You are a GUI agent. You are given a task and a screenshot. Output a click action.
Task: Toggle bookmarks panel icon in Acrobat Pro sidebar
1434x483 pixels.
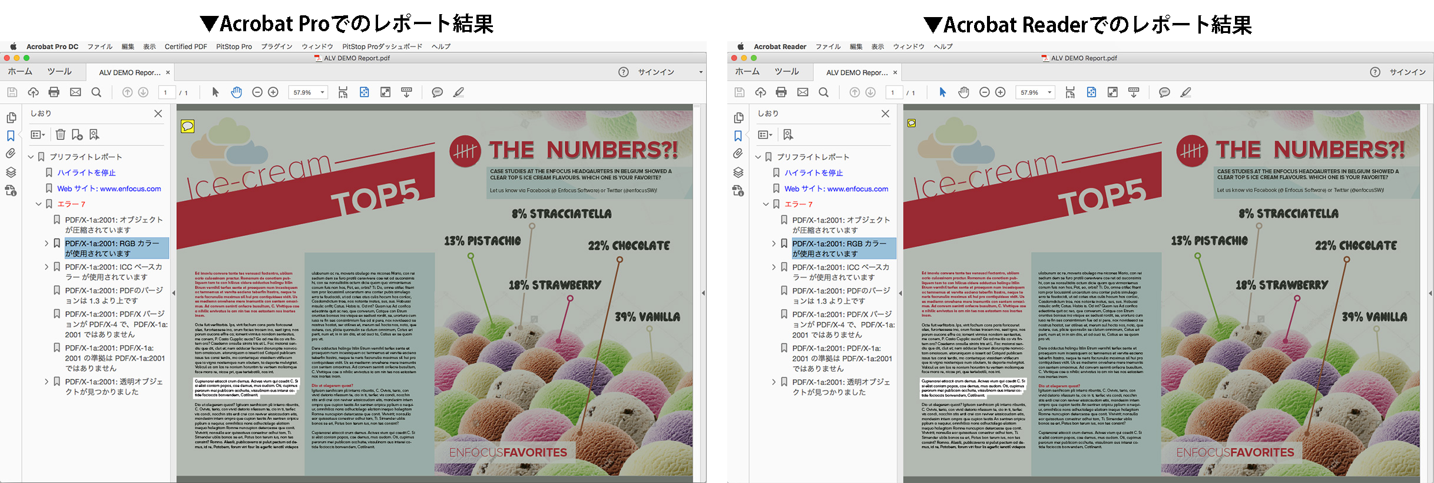pyautogui.click(x=11, y=136)
